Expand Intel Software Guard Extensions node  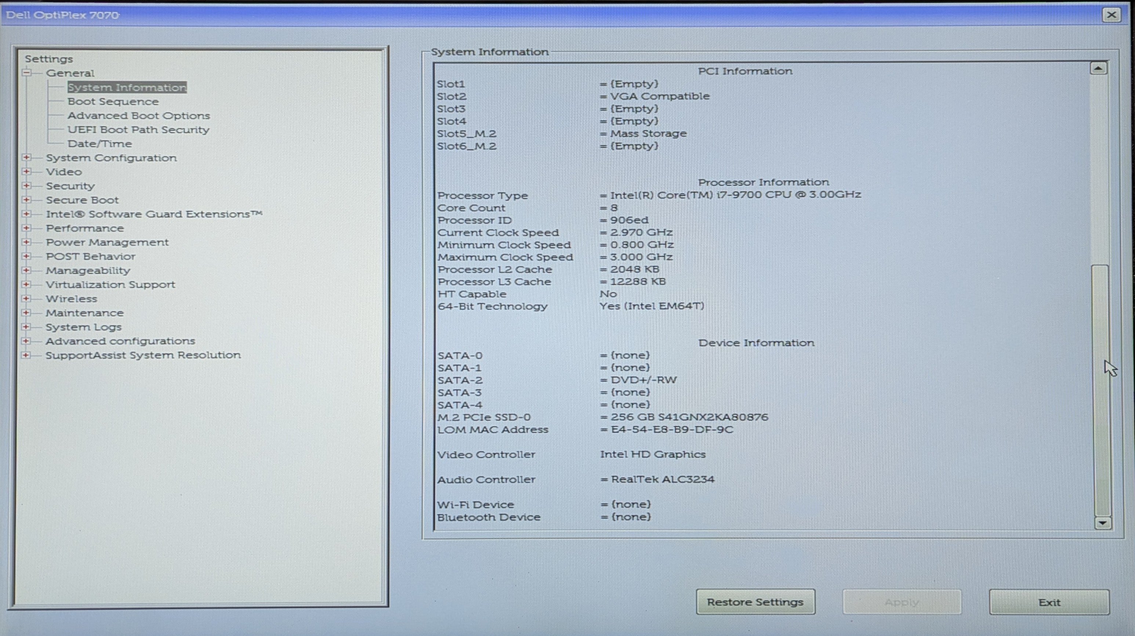26,214
